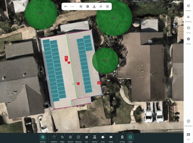Select the Mounts tool
Screen dimensions: 193x143
(95, 138)
